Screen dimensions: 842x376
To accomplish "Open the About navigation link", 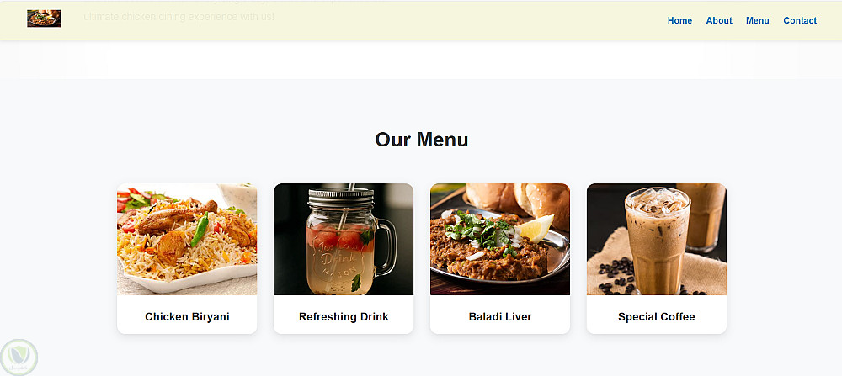I will coord(719,20).
